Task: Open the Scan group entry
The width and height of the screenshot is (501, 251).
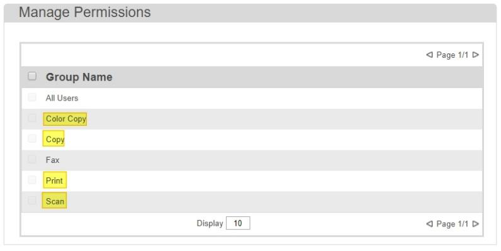Action: (x=55, y=201)
